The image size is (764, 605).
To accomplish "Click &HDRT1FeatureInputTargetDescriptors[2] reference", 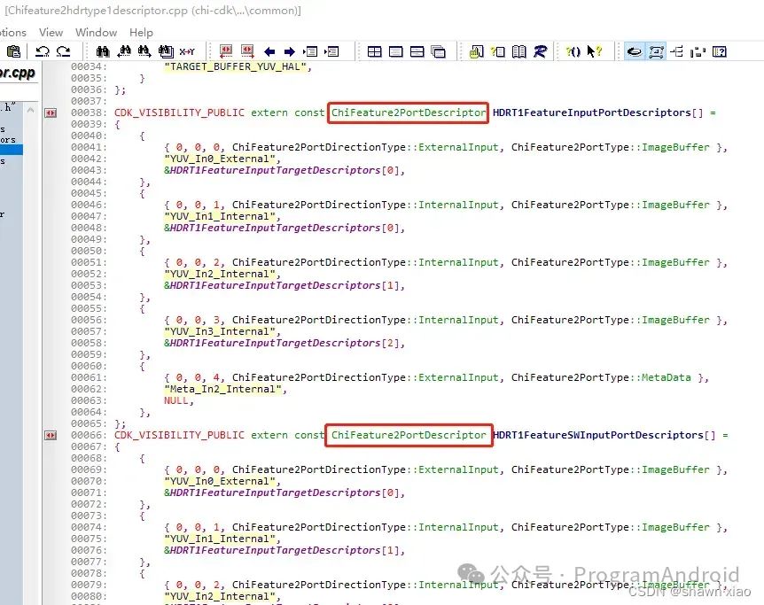I will pos(282,343).
